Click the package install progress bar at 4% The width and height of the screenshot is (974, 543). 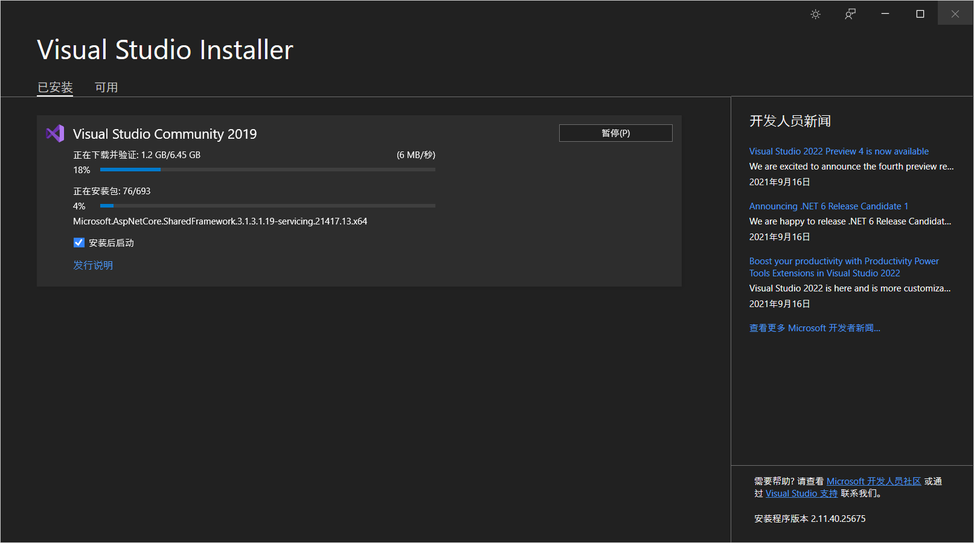tap(268, 206)
